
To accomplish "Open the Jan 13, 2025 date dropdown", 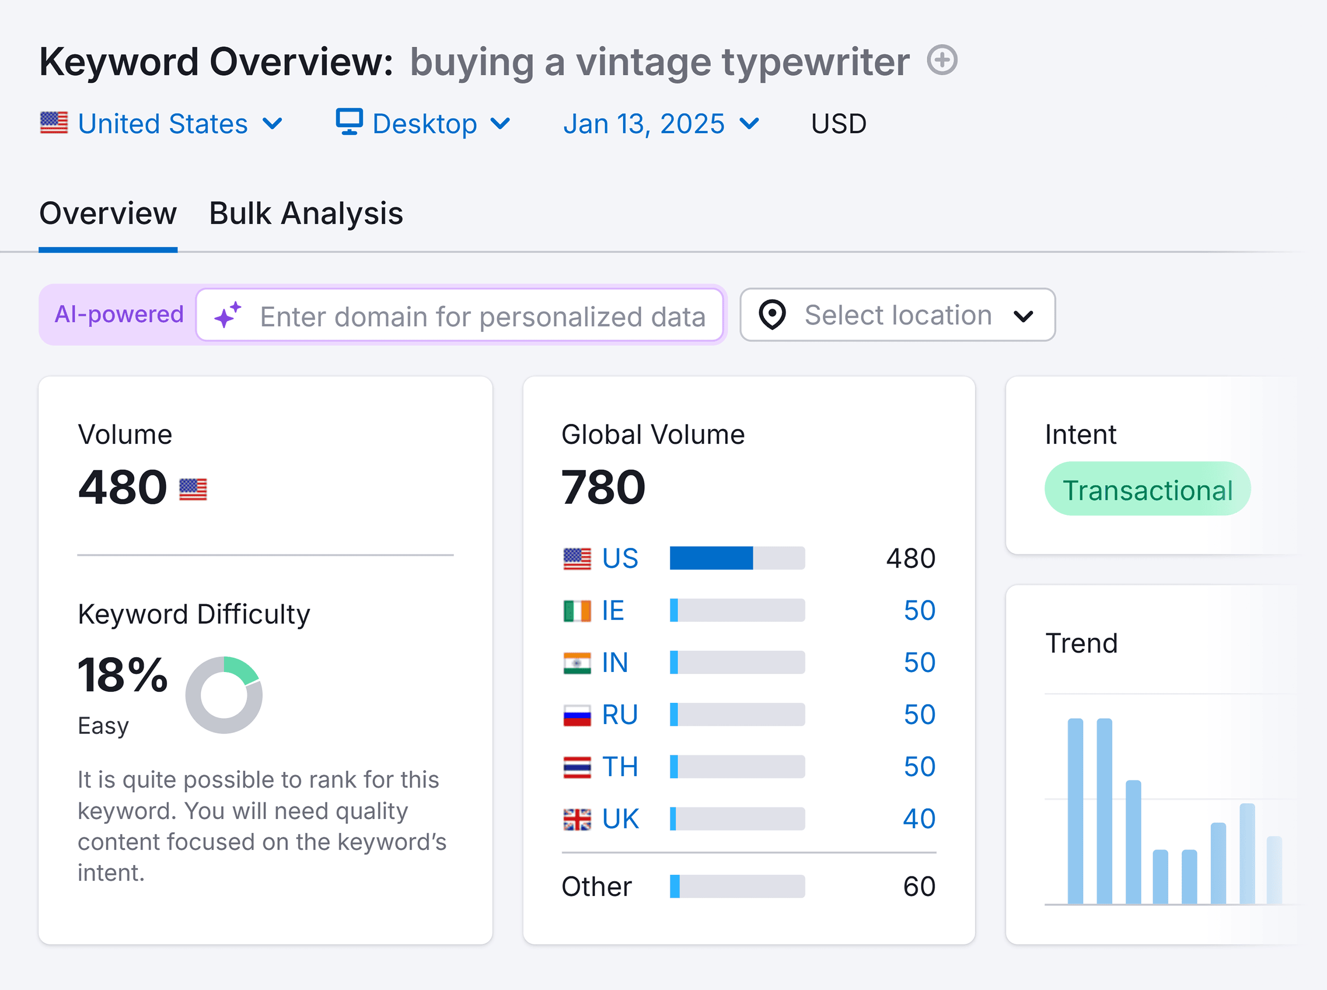I will (x=661, y=124).
